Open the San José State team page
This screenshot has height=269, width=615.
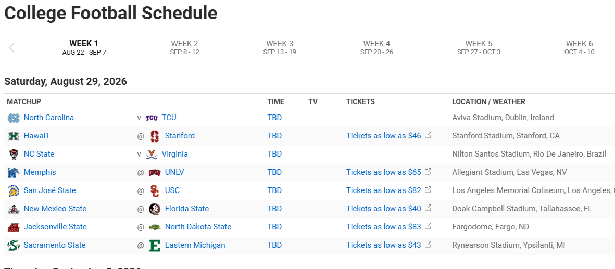point(49,190)
